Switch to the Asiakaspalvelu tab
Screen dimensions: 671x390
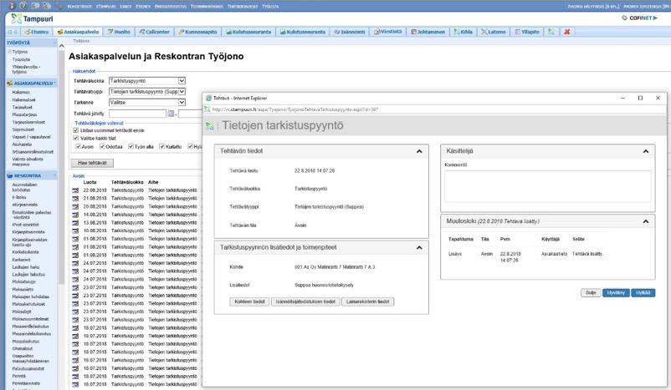78,32
